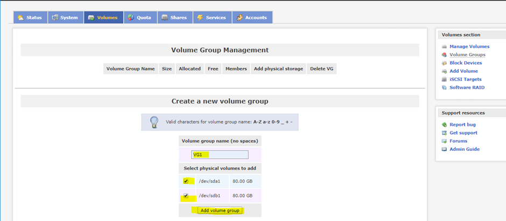Uncheck the /dev/sda1 checkbox

pos(186,181)
